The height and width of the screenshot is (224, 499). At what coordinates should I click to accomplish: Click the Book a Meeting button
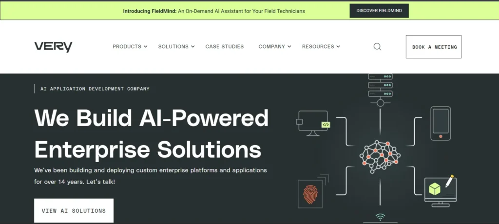[x=433, y=47]
